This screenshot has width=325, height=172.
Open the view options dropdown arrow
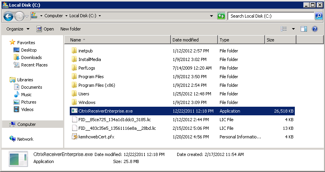pyautogui.click(x=293, y=29)
